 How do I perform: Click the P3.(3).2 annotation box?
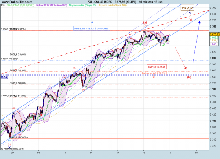(x=187, y=8)
